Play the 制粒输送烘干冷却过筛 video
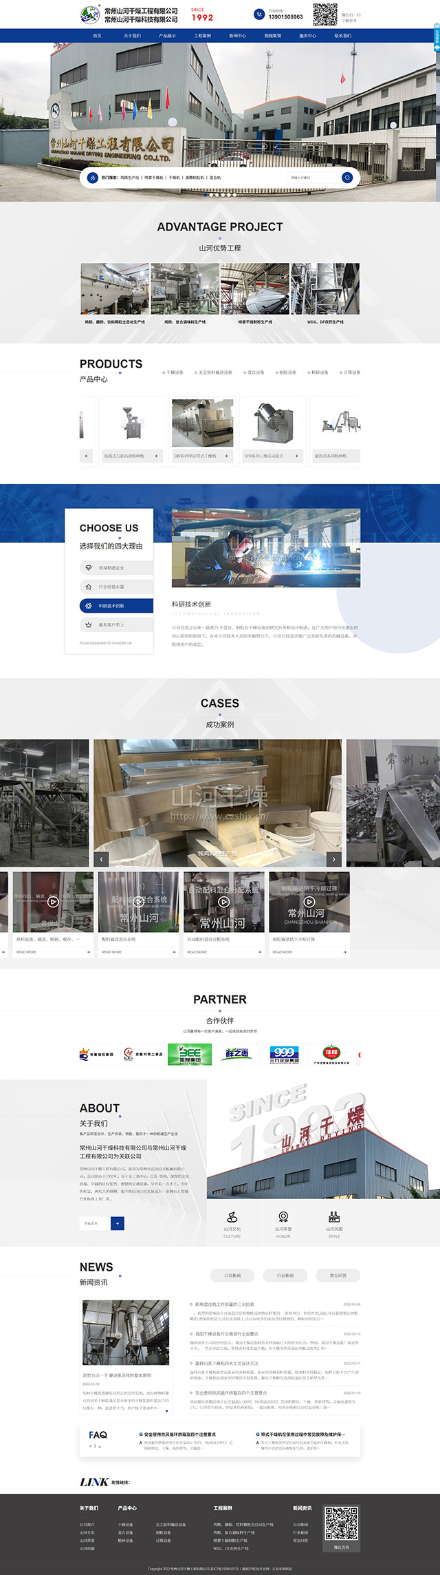 pyautogui.click(x=309, y=902)
